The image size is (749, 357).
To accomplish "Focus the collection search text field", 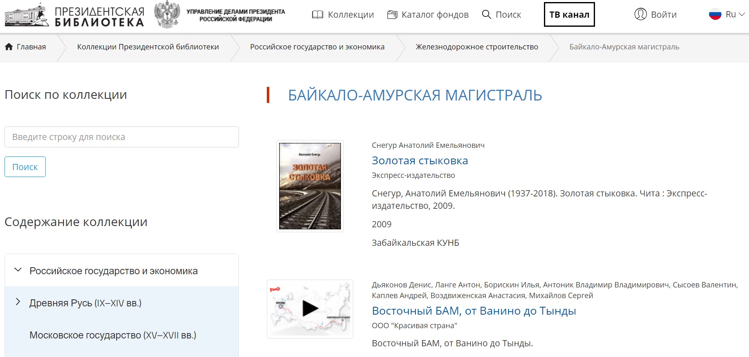I will coord(121,137).
